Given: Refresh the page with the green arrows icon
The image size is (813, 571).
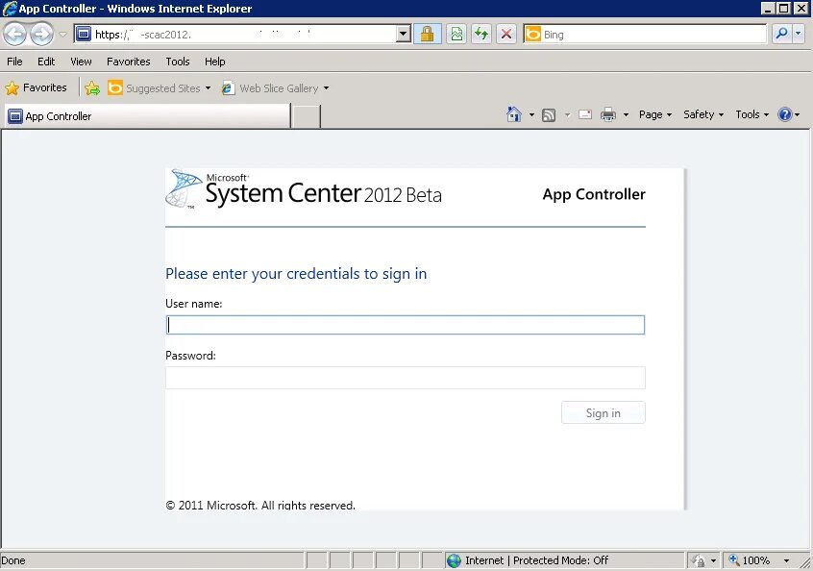Looking at the screenshot, I should coord(481,35).
